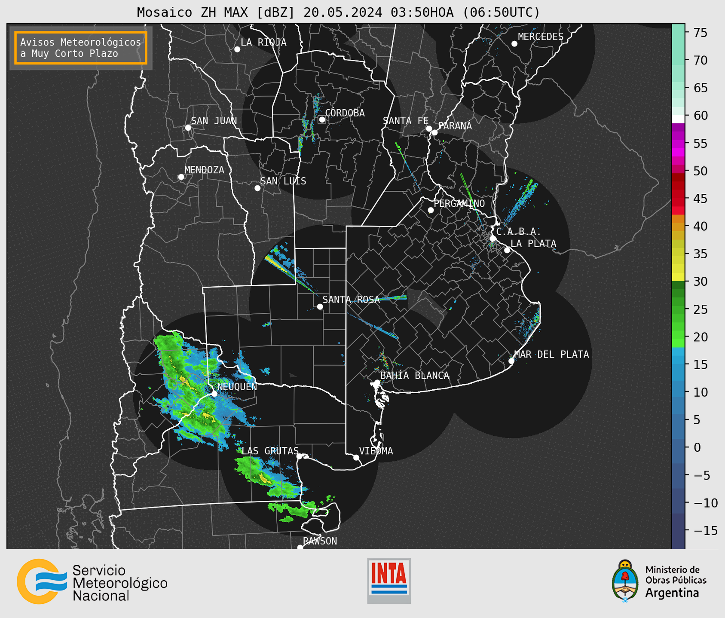Click the CÓRDOBA map label
Screen dimensions: 725x618
345,113
